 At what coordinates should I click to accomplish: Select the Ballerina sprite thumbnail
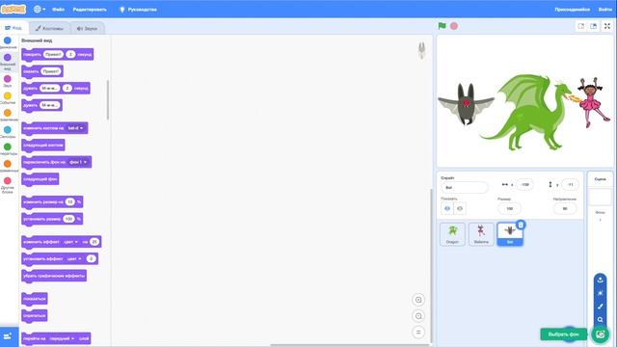(x=481, y=234)
